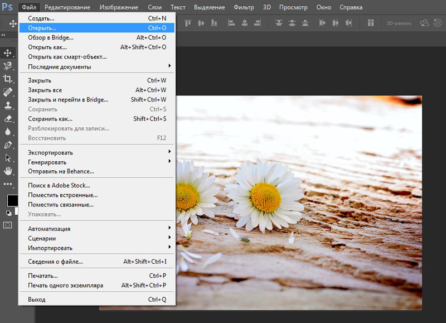Click Поиск в Adobe Stock...
The width and height of the screenshot is (446, 323).
pyautogui.click(x=59, y=185)
